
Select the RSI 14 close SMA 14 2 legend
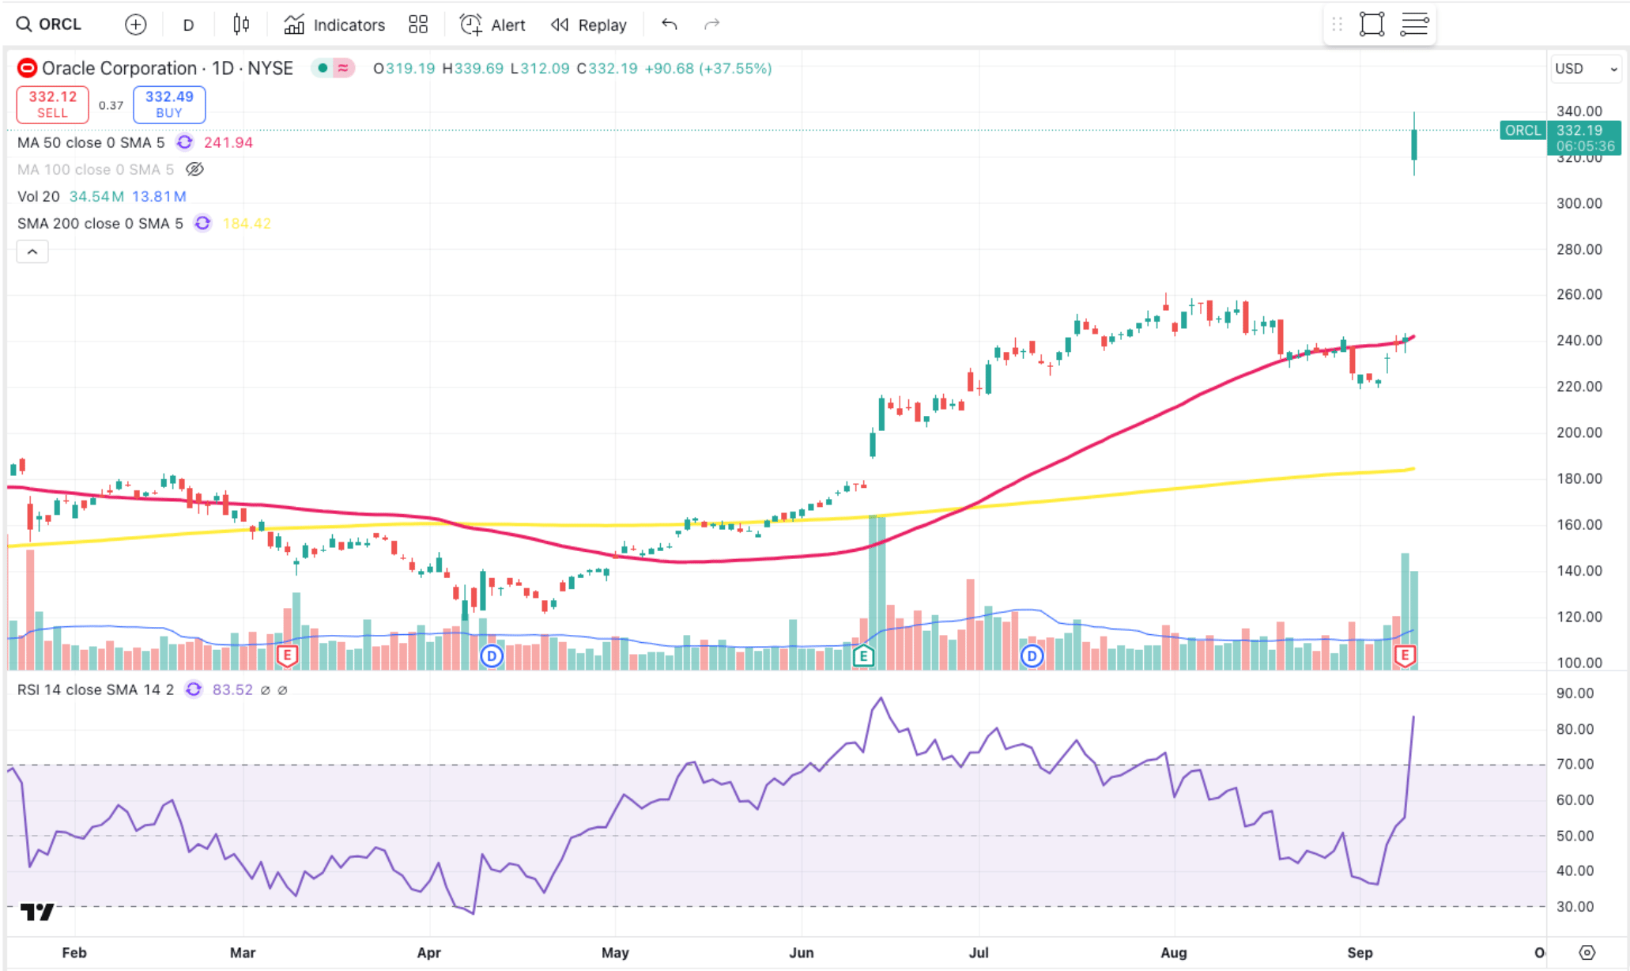click(x=96, y=690)
